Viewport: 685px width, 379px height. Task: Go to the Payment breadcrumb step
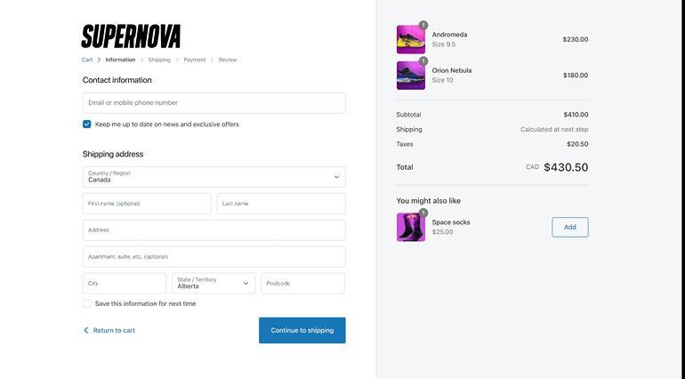click(x=195, y=60)
